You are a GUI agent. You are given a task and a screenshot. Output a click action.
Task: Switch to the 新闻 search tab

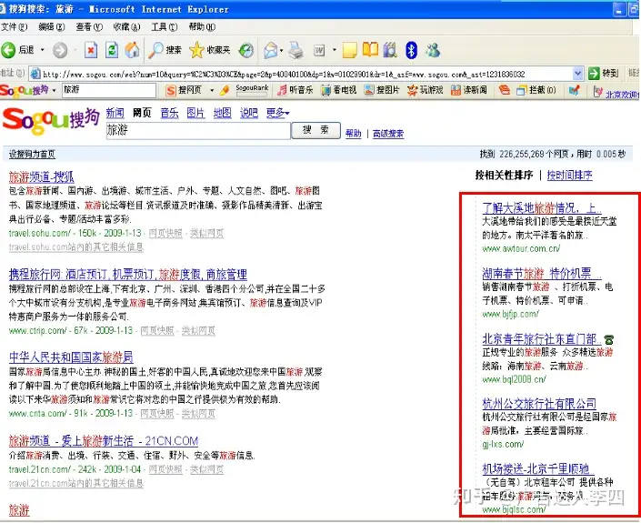(115, 113)
